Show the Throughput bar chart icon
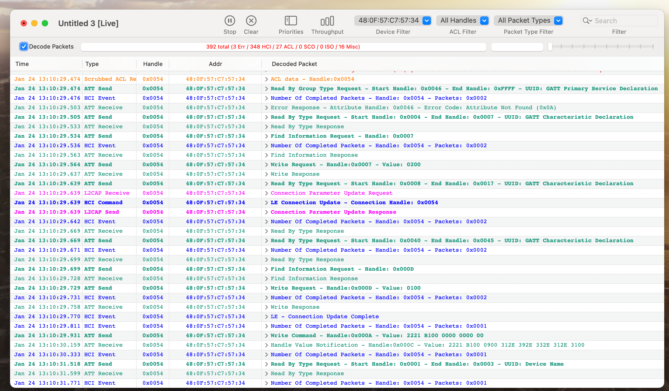The width and height of the screenshot is (669, 391). [327, 21]
